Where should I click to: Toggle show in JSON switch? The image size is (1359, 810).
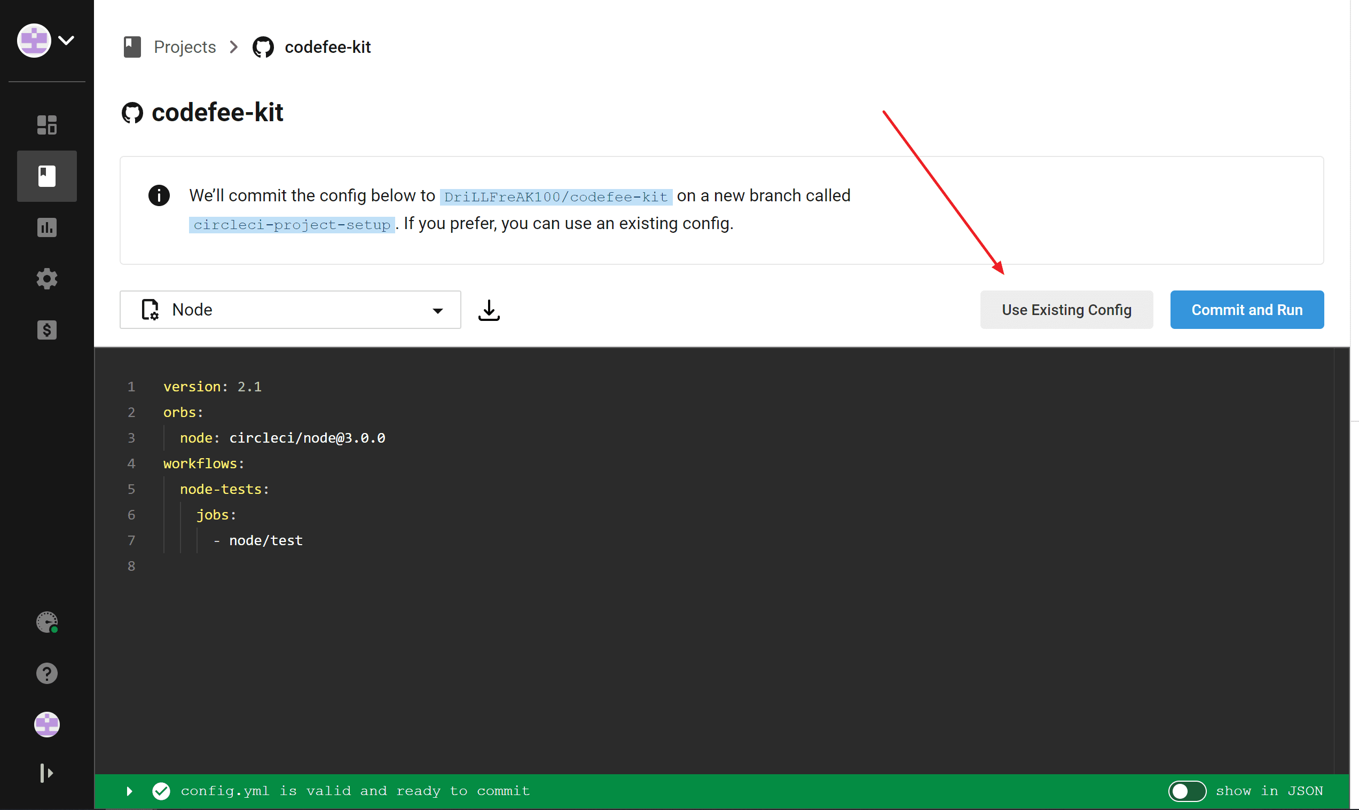(1187, 791)
